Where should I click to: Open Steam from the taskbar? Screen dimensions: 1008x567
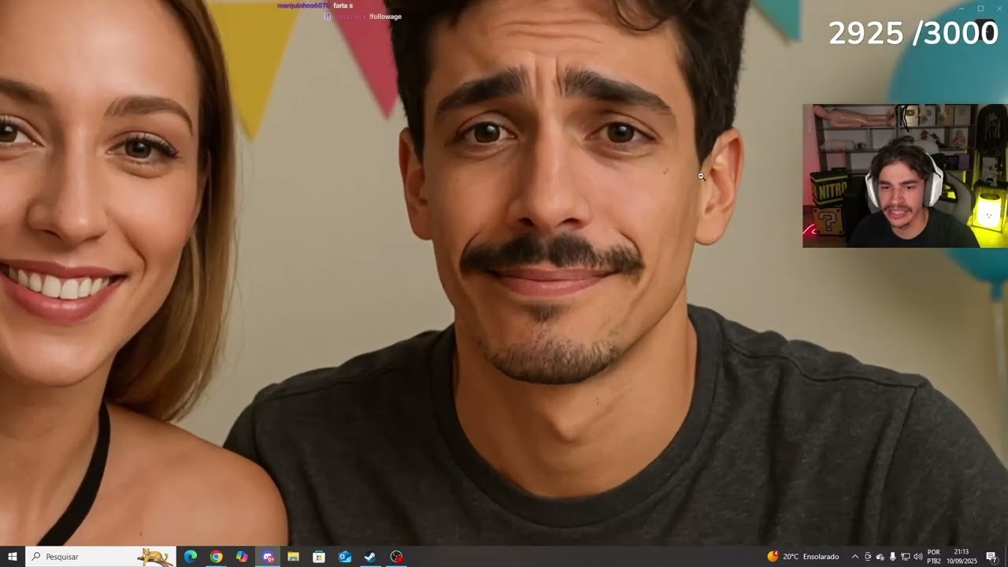[x=370, y=556]
